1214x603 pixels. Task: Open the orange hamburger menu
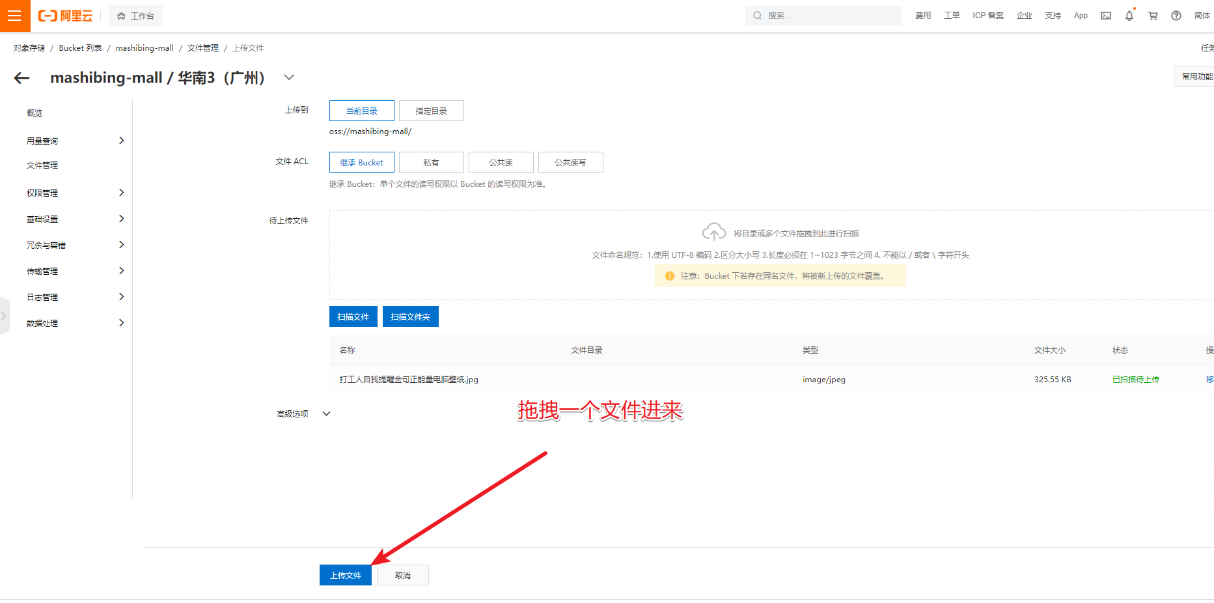[15, 16]
